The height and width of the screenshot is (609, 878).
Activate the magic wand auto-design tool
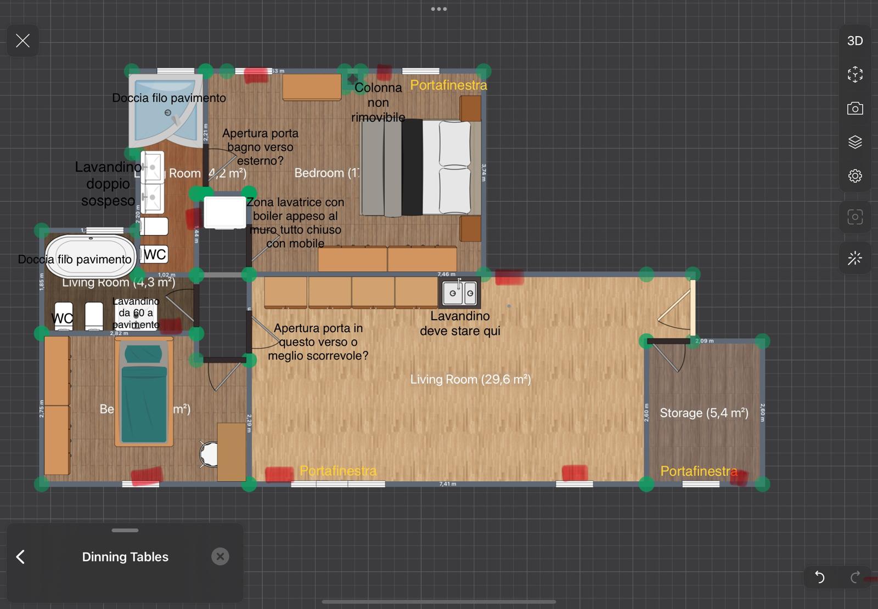click(854, 258)
